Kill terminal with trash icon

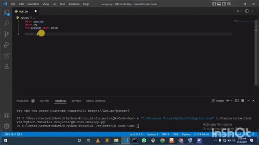pos(242,101)
